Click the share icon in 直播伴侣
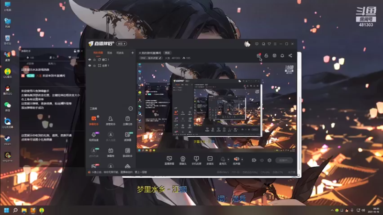 point(291,55)
